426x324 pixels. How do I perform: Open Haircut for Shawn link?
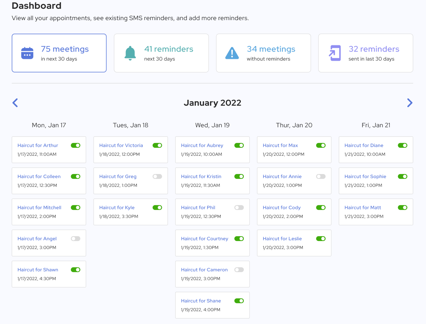coord(38,270)
